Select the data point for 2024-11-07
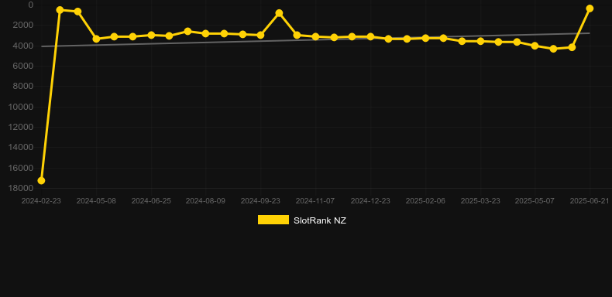The width and height of the screenshot is (612, 297). [x=315, y=36]
